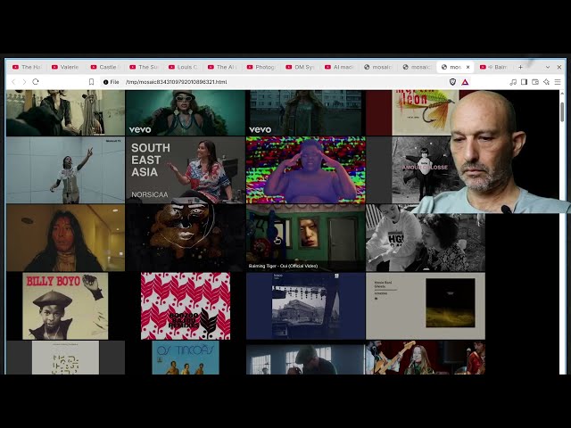Open the Brave Rewards triangle icon
Image resolution: width=571 pixels, height=428 pixels.
[465, 82]
